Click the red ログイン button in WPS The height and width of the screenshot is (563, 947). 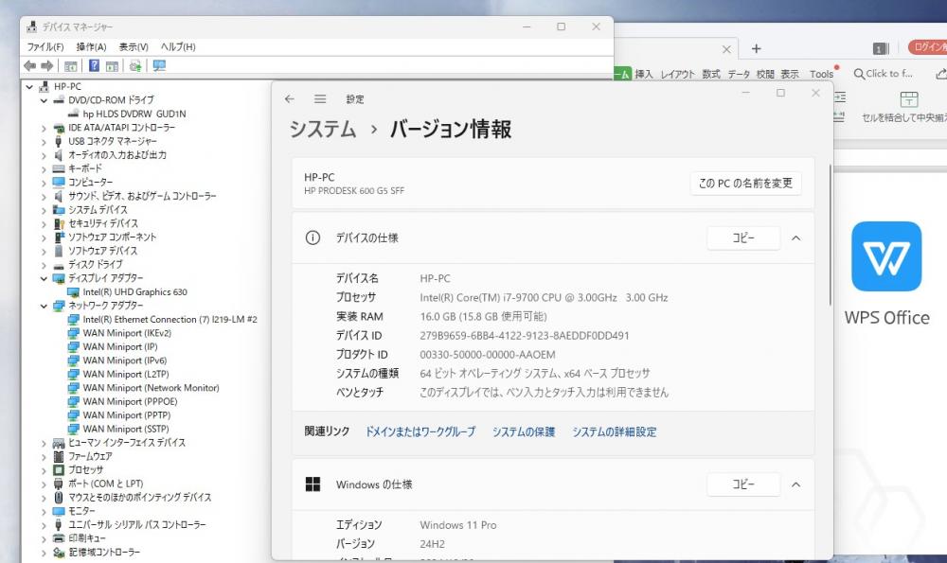(928, 47)
